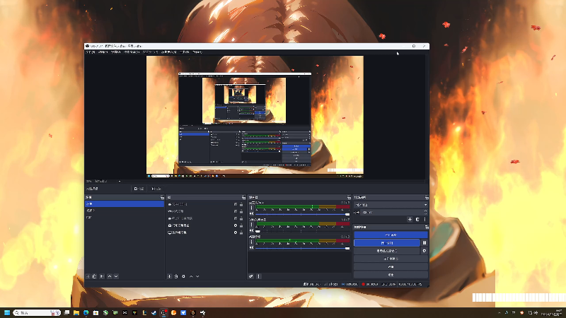Undock the Scene Transitions panel with its header icon

pyautogui.click(x=427, y=198)
